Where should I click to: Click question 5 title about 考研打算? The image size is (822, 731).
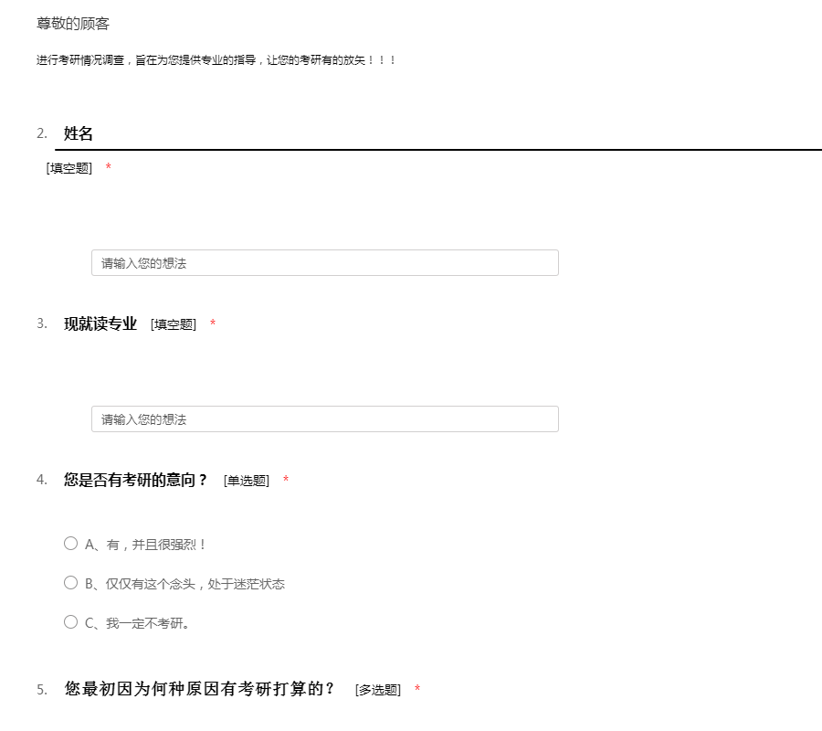pos(200,689)
